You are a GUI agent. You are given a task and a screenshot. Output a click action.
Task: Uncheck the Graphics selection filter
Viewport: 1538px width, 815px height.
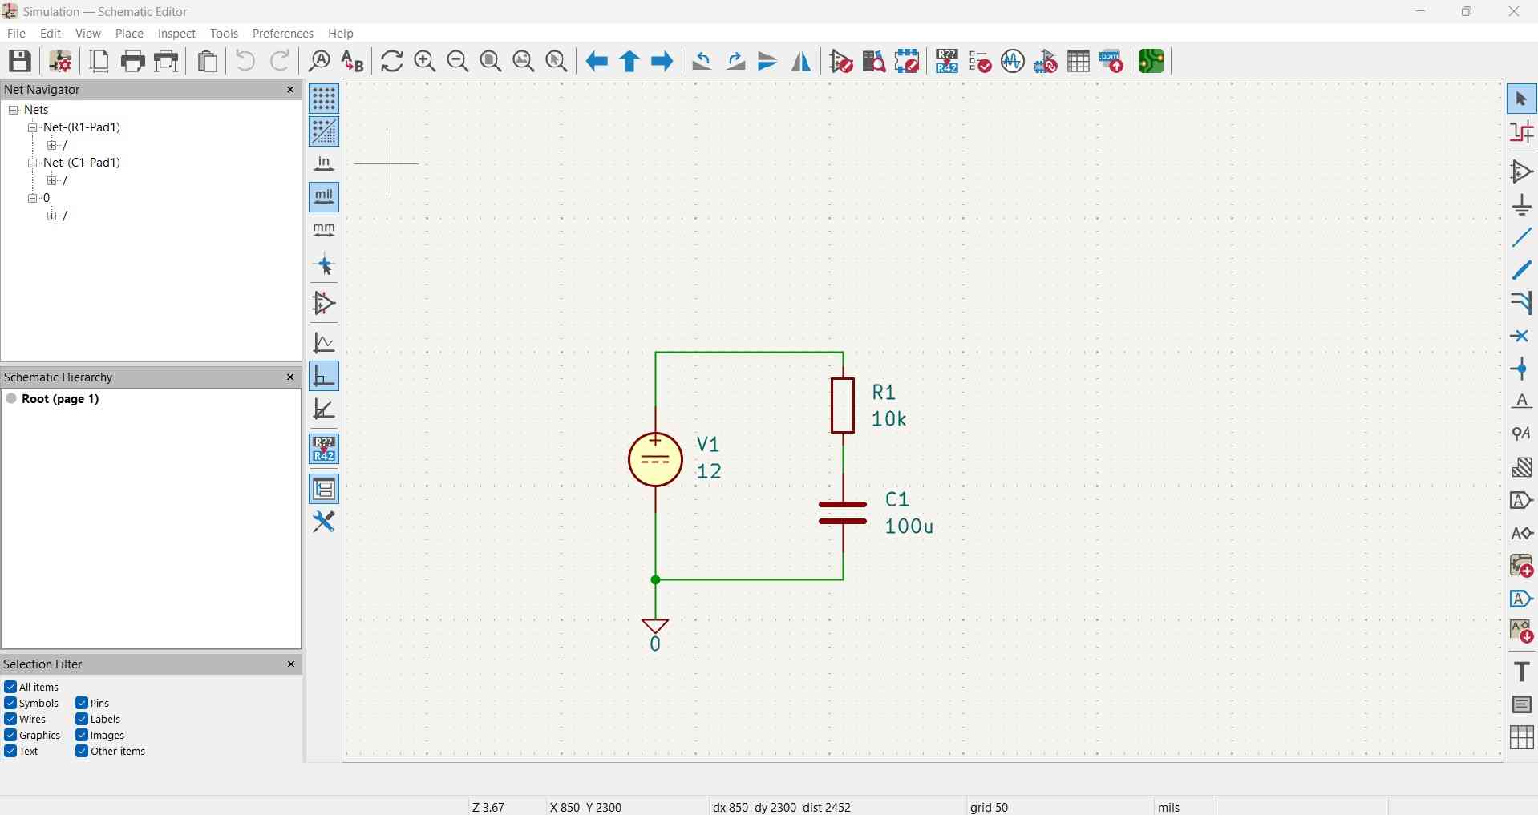coord(11,735)
